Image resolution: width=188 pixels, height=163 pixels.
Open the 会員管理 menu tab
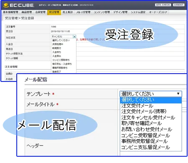pyautogui.click(x=41, y=12)
